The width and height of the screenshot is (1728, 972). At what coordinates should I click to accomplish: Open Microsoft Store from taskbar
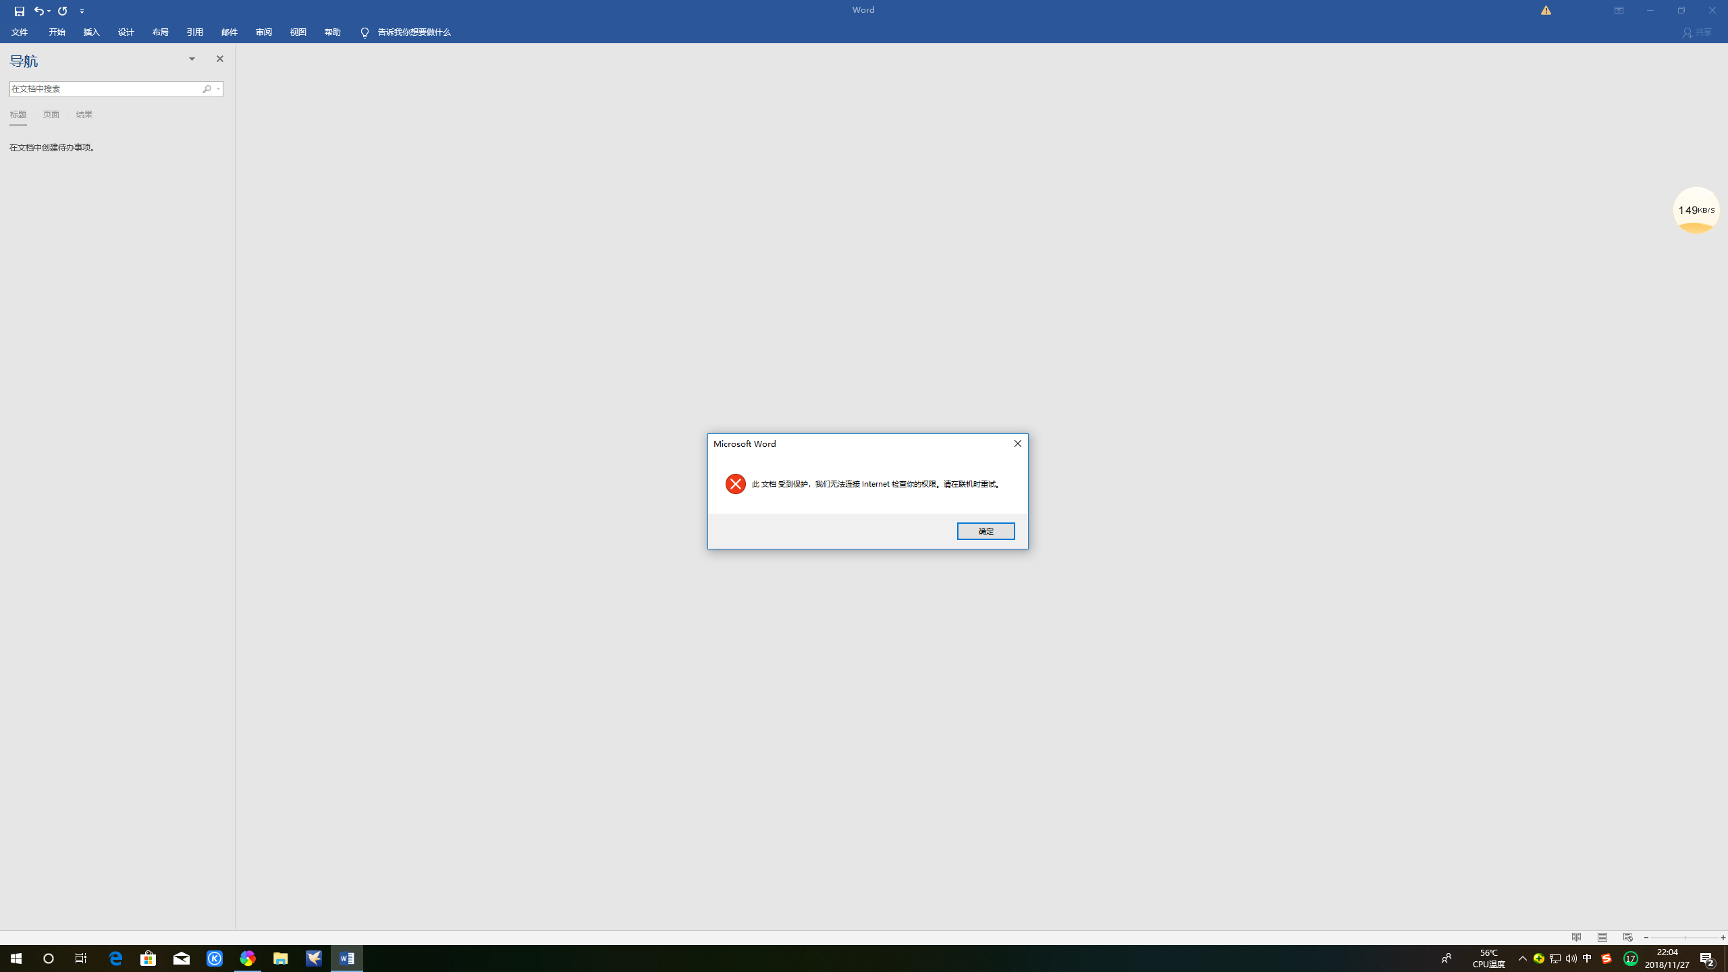pos(148,959)
